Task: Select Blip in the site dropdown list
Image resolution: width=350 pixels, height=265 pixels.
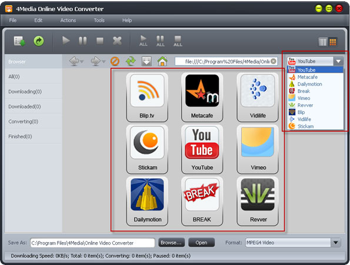Action: click(315, 112)
